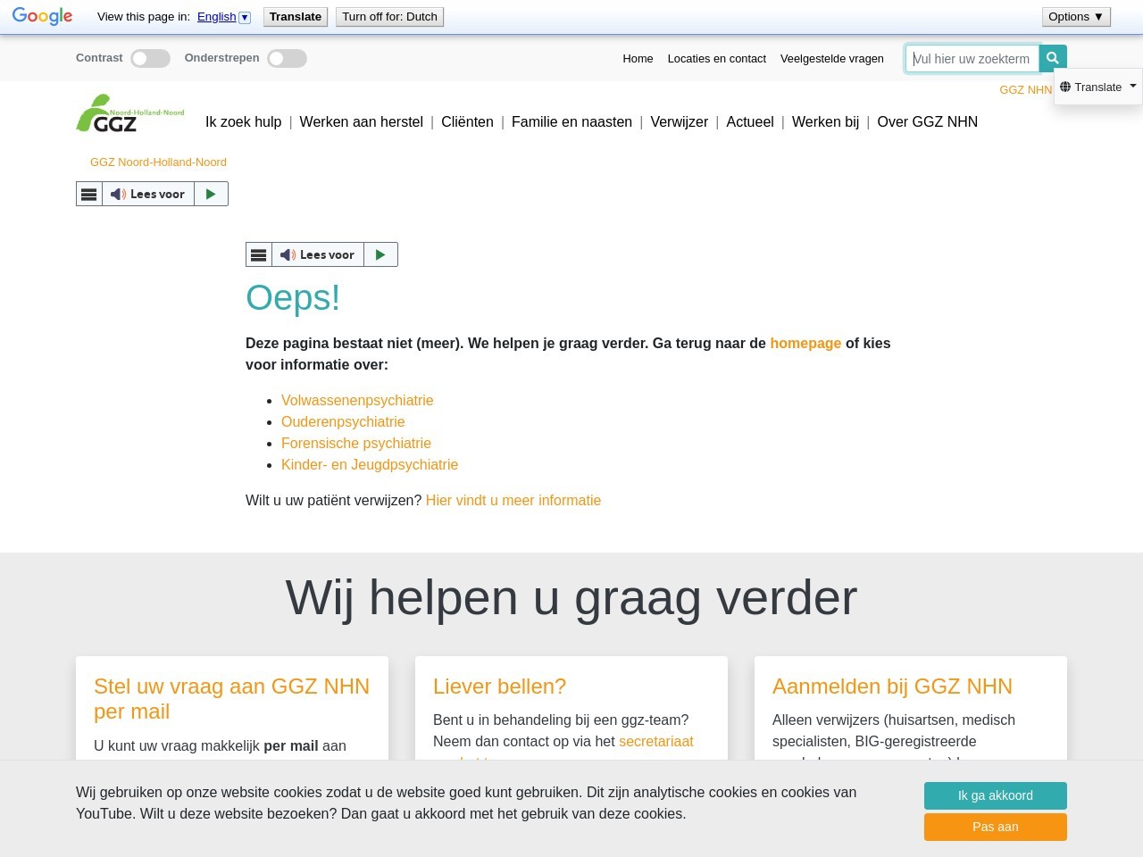Viewport: 1143px width, 857px height.
Task: Select Familie en naasten in navigation
Action: (x=571, y=121)
